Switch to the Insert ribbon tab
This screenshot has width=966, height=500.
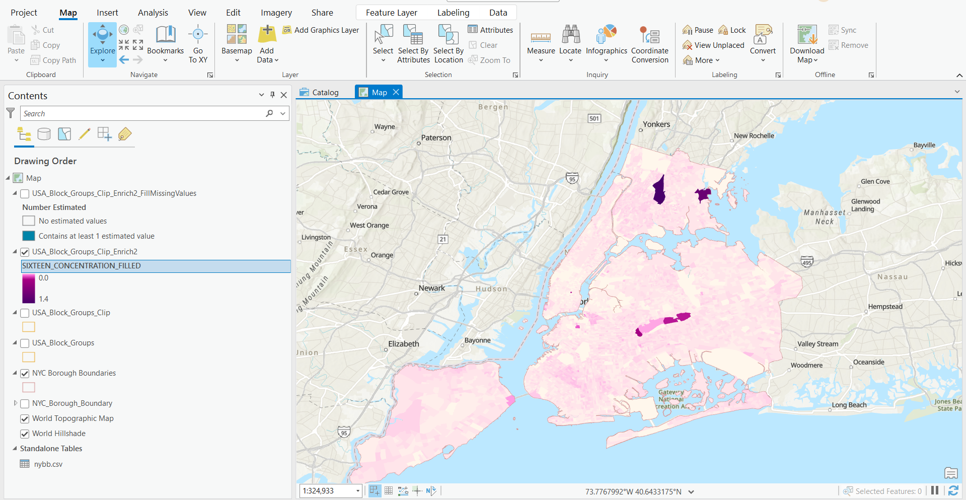(107, 13)
